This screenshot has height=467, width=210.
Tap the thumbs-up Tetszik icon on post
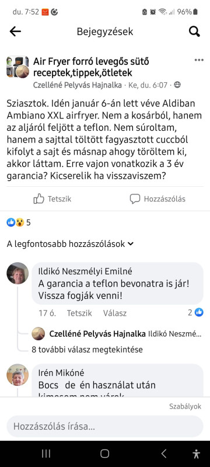coord(38,198)
